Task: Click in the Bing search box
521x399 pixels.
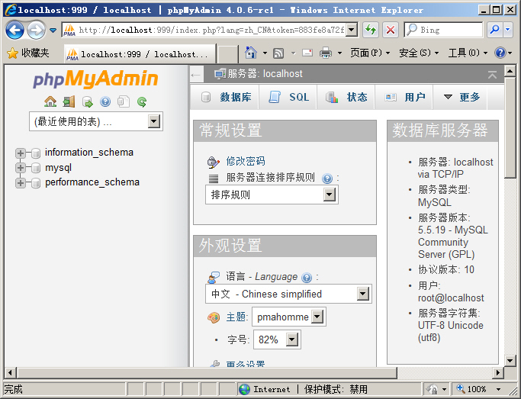Action: (x=444, y=31)
